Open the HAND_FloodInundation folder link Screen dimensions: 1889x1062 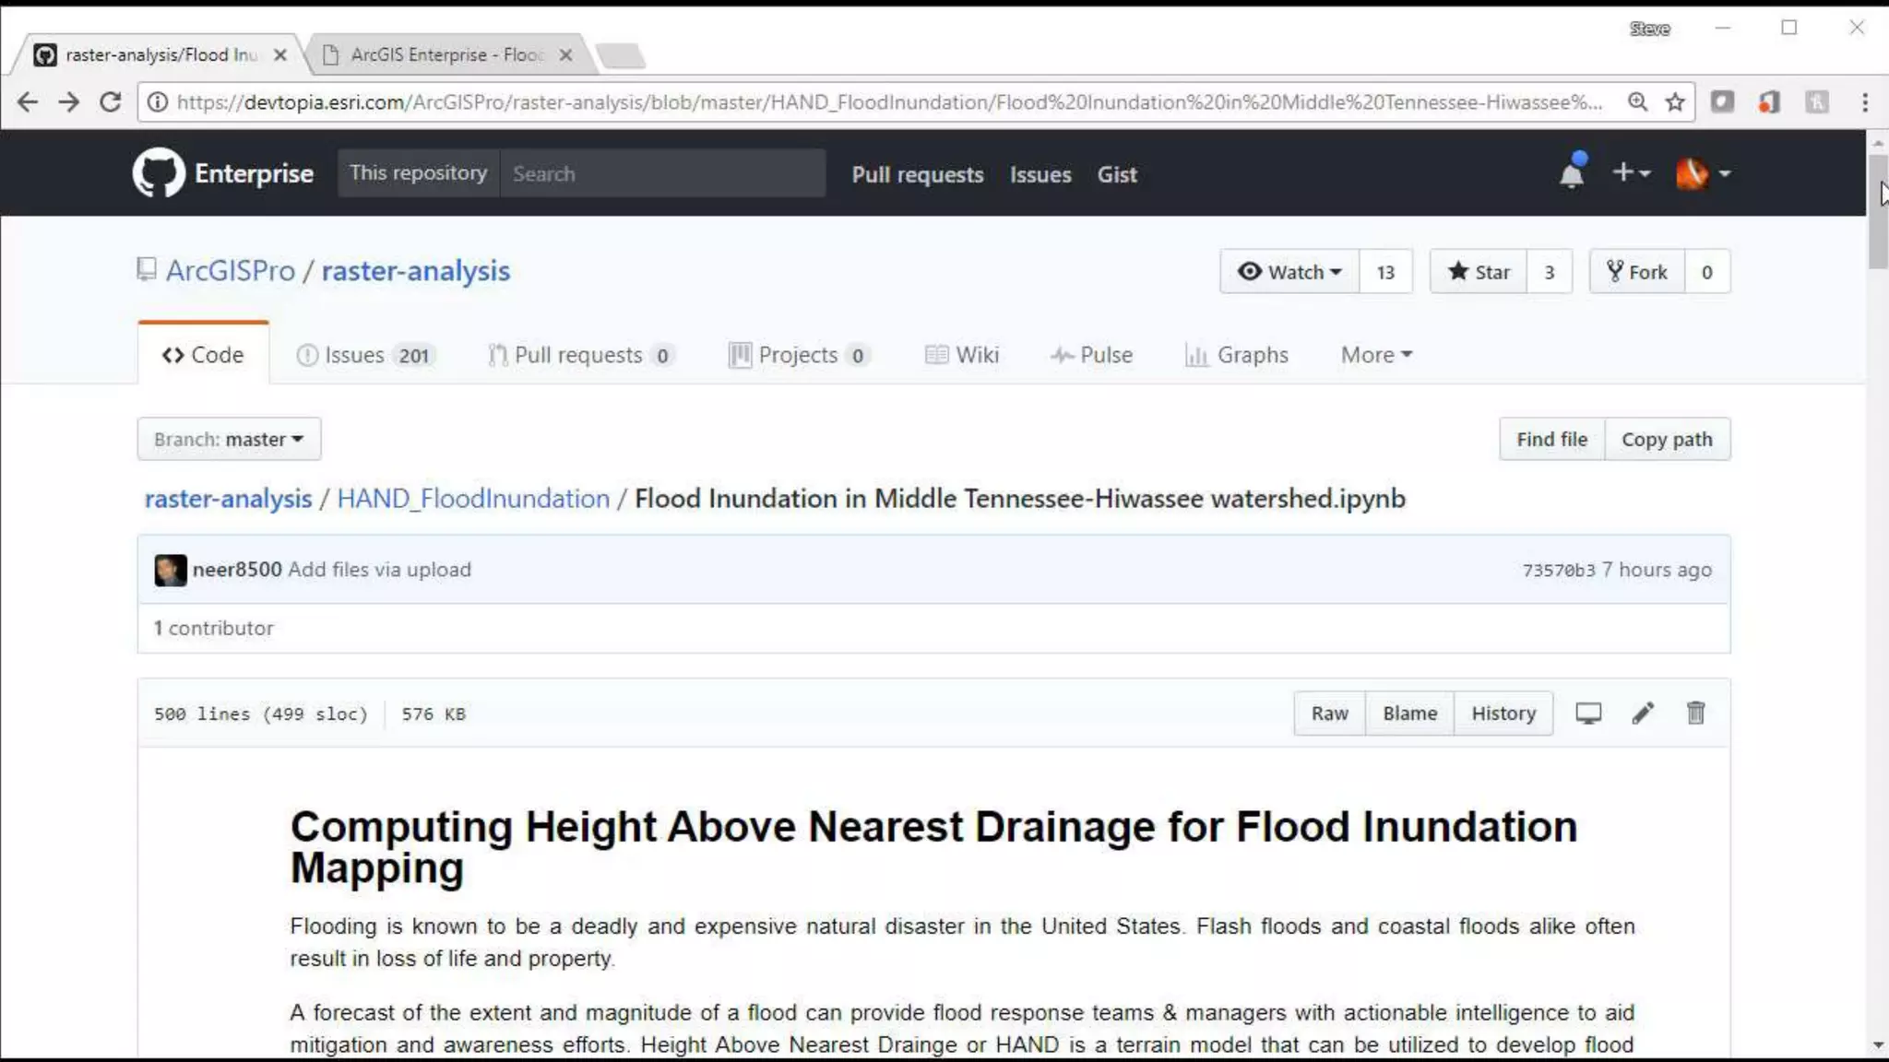pyautogui.click(x=473, y=499)
